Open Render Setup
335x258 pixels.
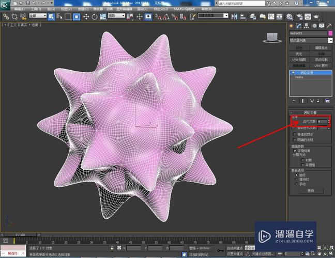point(299,17)
